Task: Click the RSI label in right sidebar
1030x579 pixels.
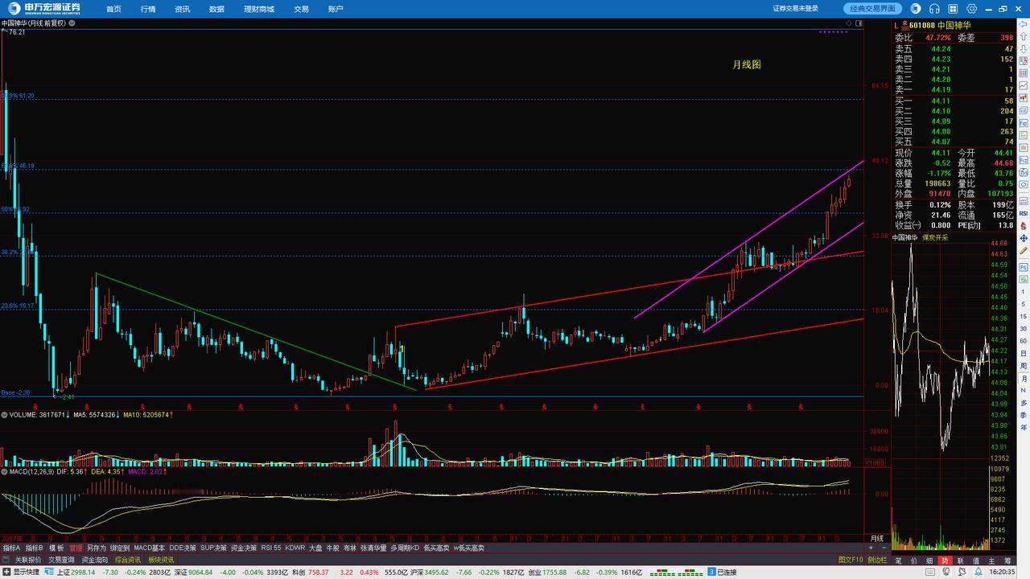Action: [x=1023, y=213]
